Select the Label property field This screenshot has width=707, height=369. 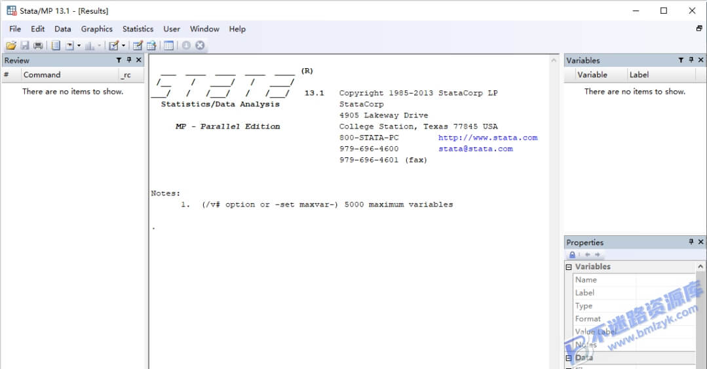(634, 293)
